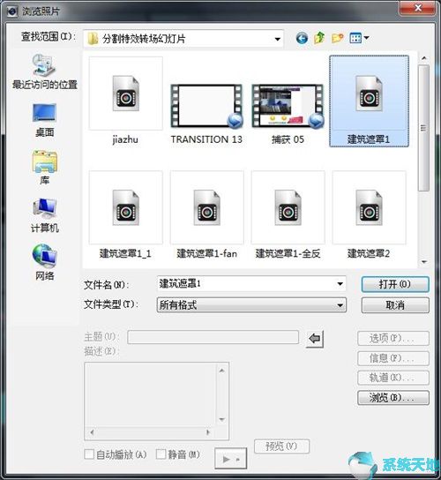Toggle the Auto play (自动播放) checkbox

89,454
